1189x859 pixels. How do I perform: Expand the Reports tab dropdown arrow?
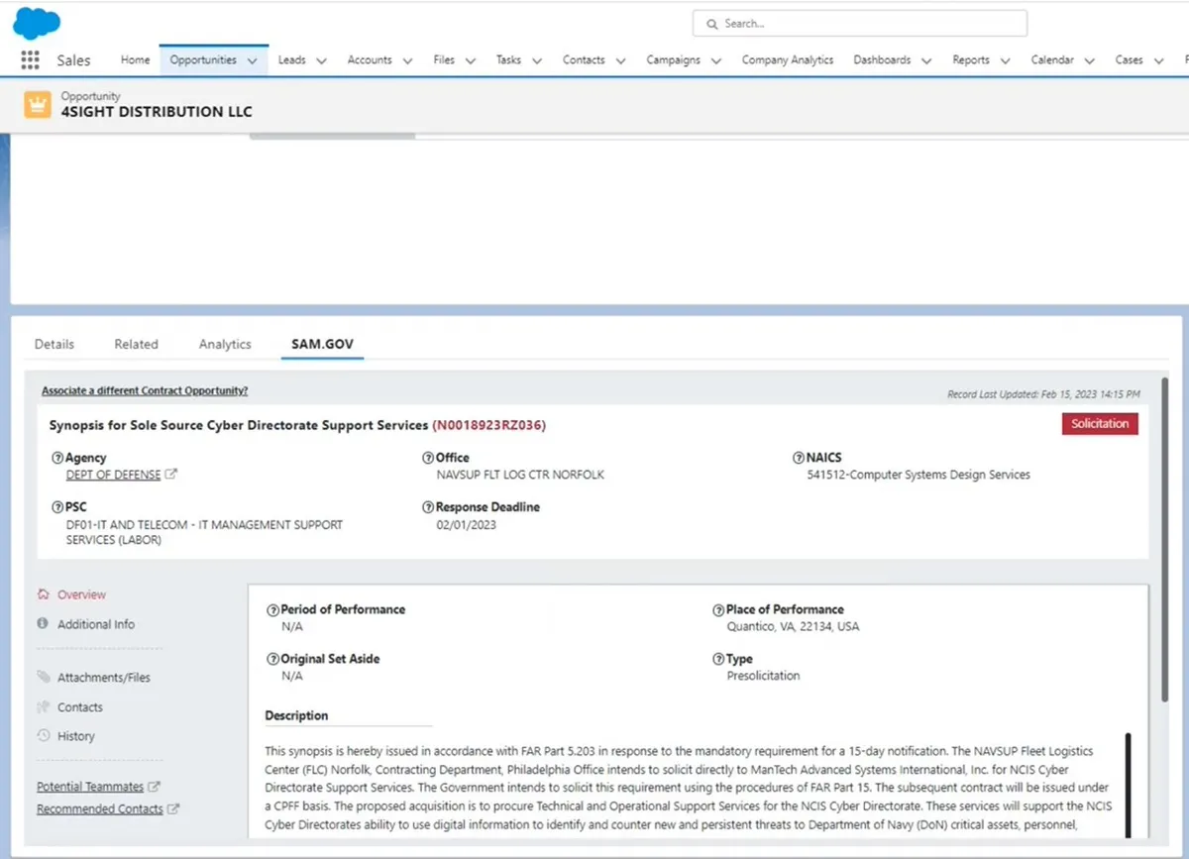tap(1005, 60)
